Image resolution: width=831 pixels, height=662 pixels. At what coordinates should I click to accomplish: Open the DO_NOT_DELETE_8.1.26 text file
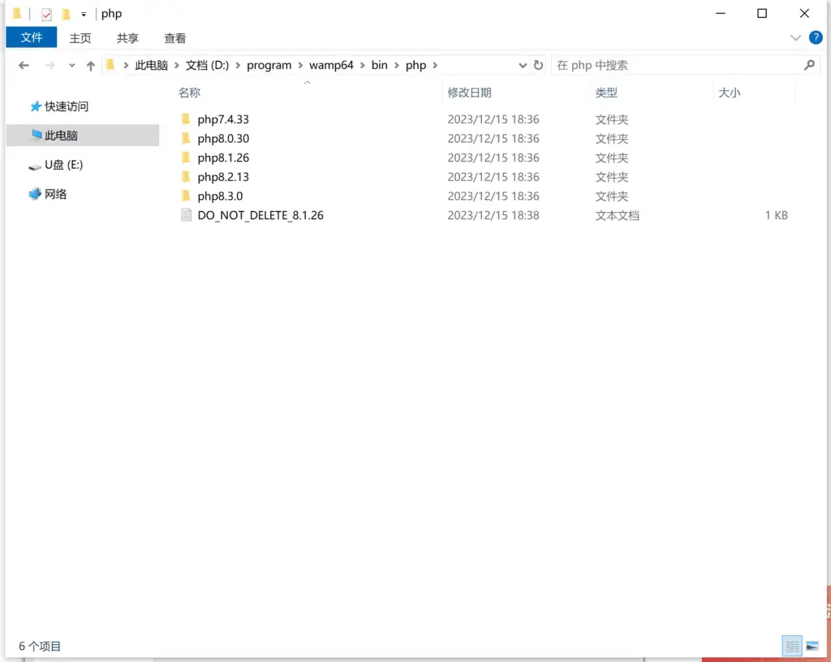pyautogui.click(x=260, y=214)
